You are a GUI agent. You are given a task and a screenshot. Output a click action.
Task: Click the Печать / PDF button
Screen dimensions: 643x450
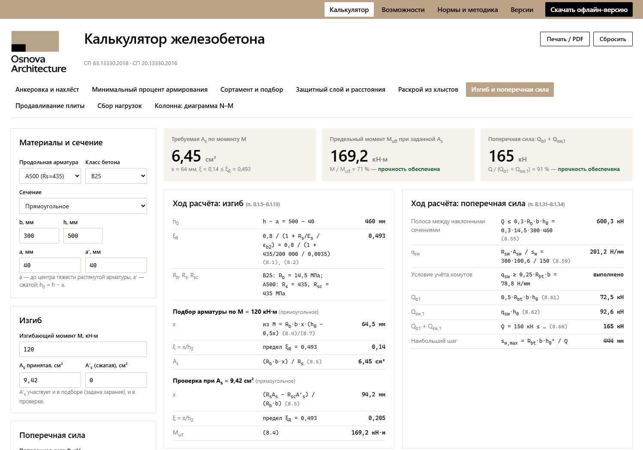(565, 39)
